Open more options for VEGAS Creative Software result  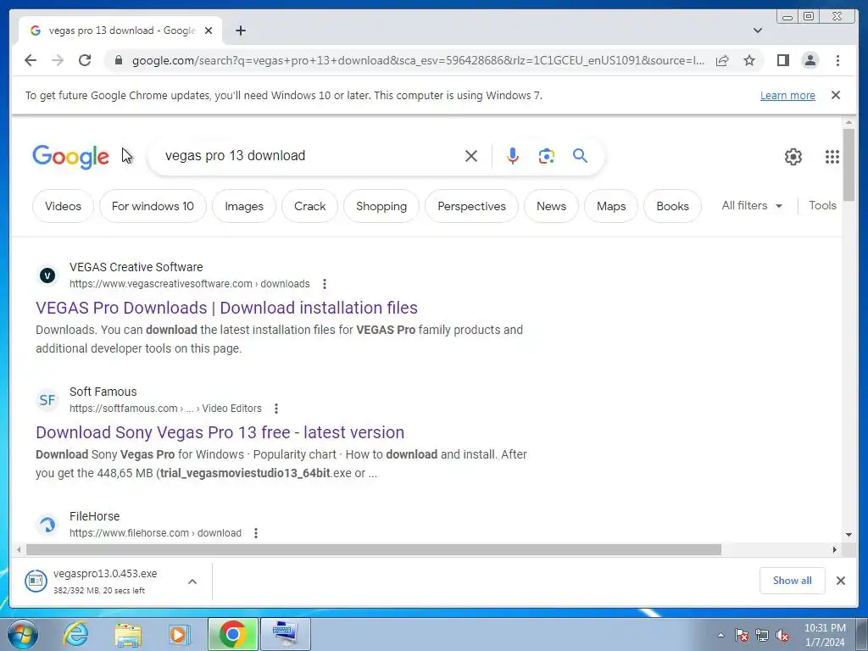click(x=325, y=284)
